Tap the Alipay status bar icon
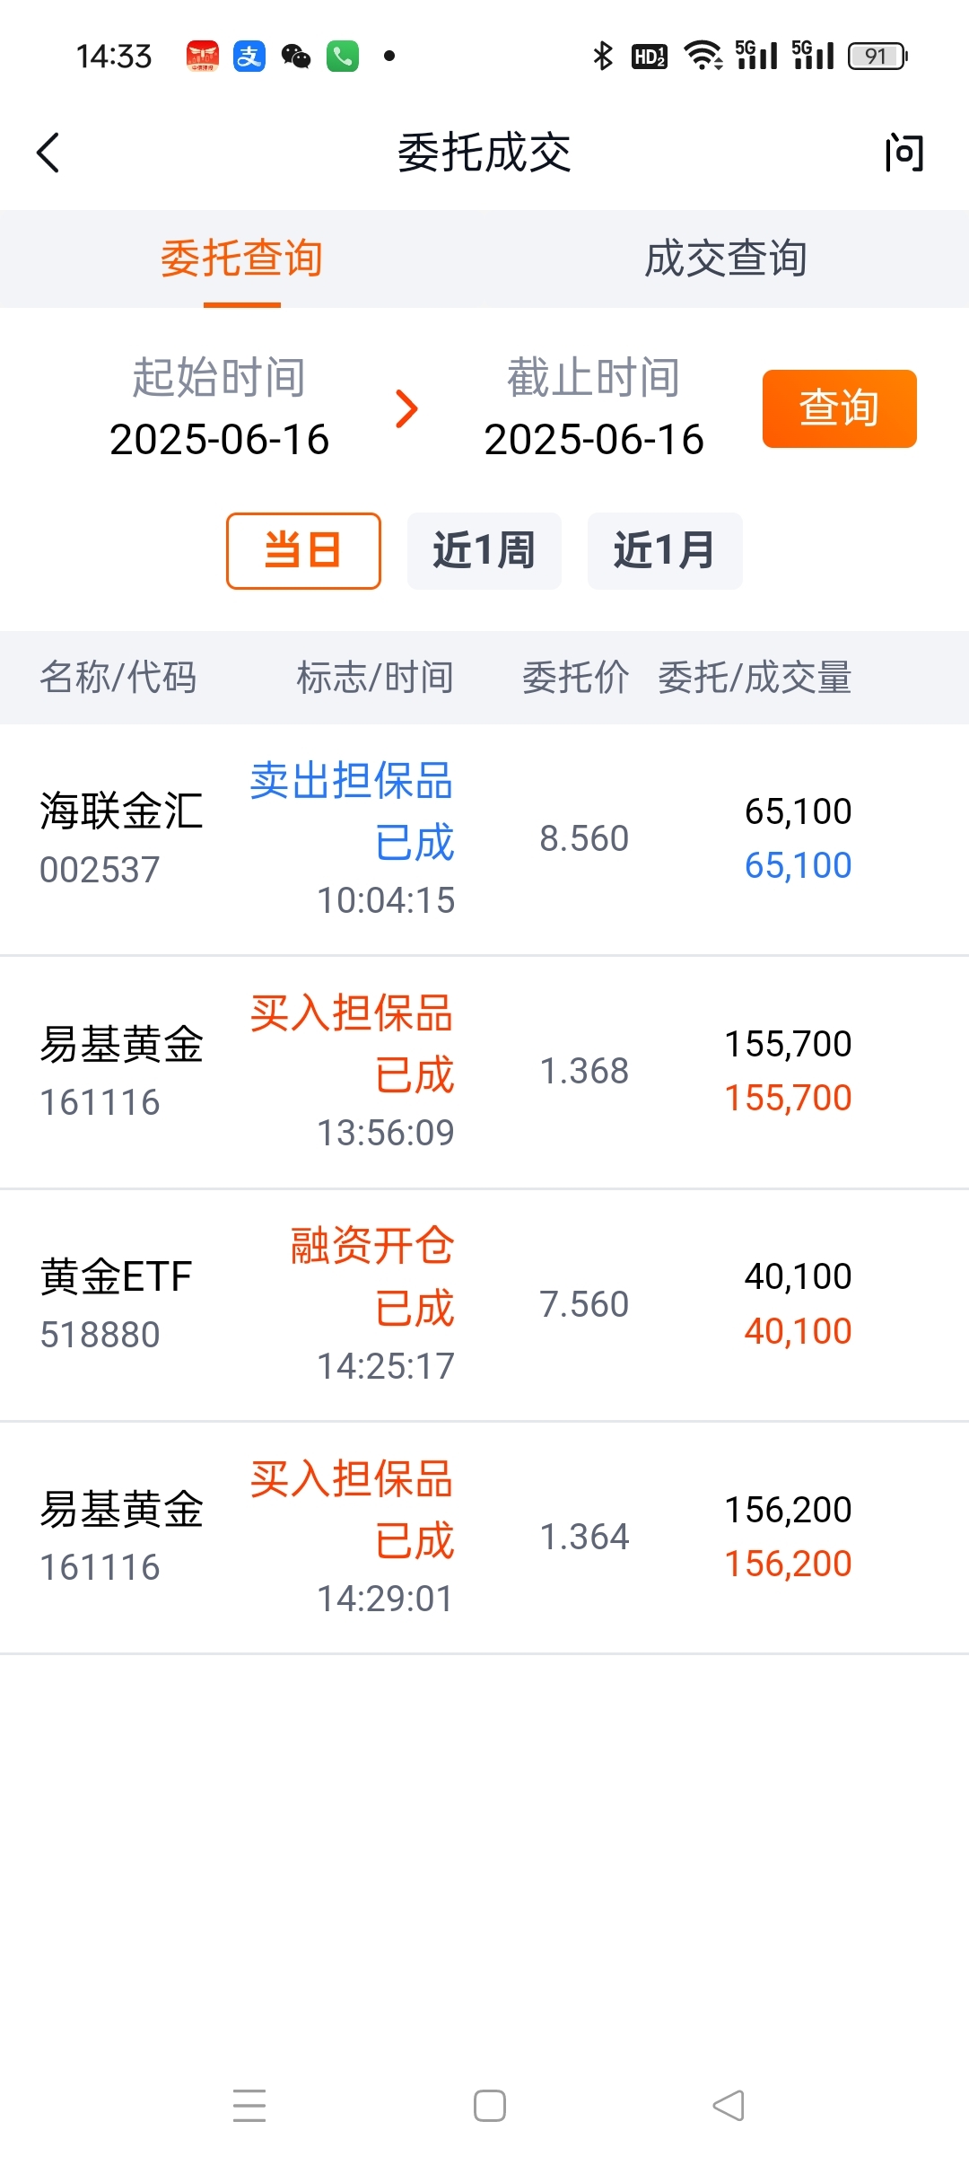This screenshot has height=2165, width=969. point(249,57)
